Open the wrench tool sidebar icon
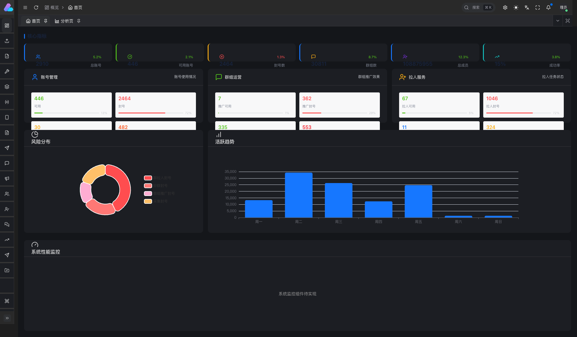Image resolution: width=577 pixels, height=337 pixels. [x=7, y=71]
